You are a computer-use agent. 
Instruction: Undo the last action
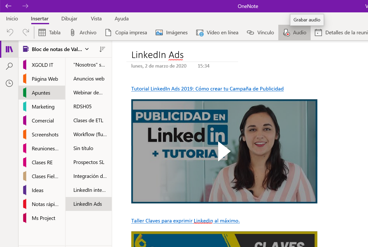[x=10, y=32]
